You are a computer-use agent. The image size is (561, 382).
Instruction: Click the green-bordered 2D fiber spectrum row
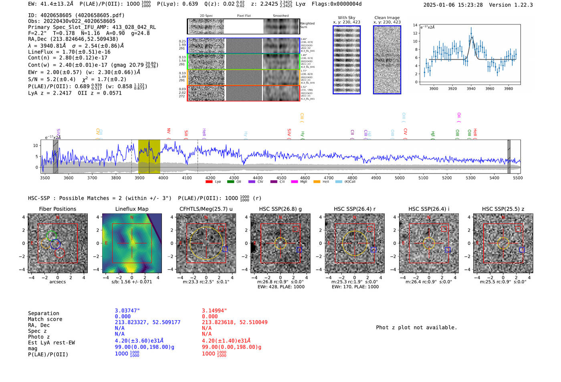pos(243,62)
